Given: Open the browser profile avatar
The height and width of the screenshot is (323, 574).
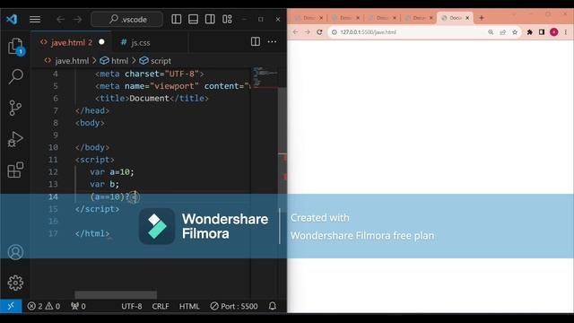Looking at the screenshot, I should (554, 32).
